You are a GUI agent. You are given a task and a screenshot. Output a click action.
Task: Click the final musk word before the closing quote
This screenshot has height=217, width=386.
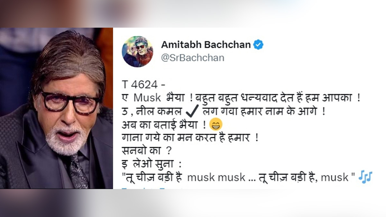click(334, 177)
